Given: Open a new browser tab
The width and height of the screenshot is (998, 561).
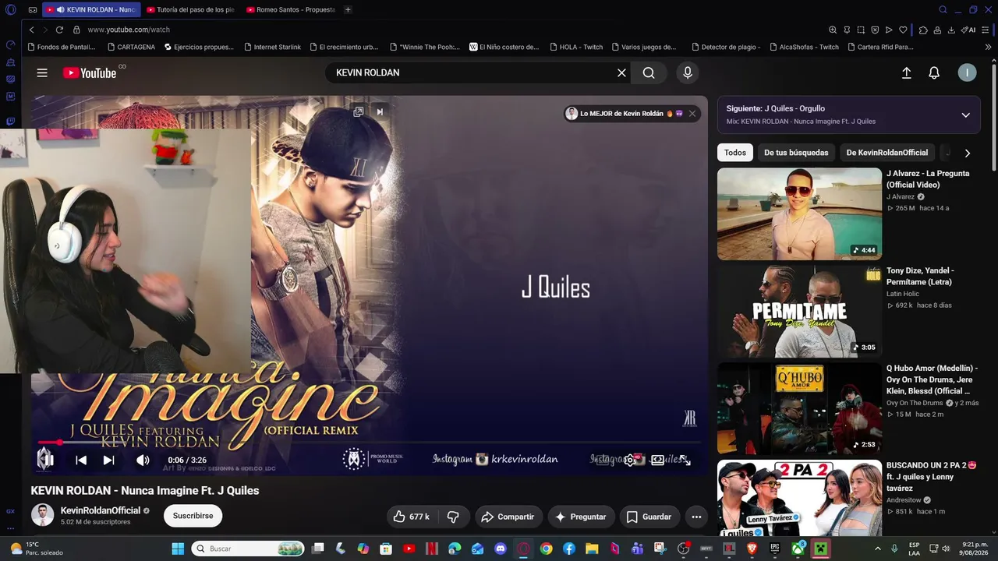Looking at the screenshot, I should click(348, 9).
